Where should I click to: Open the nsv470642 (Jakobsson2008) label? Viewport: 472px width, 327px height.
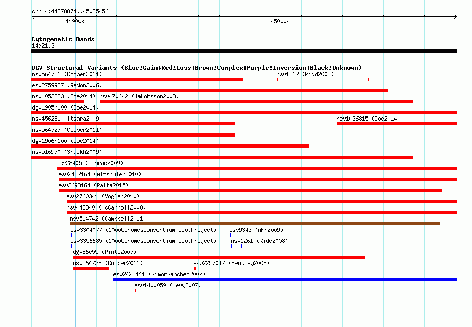(x=139, y=96)
